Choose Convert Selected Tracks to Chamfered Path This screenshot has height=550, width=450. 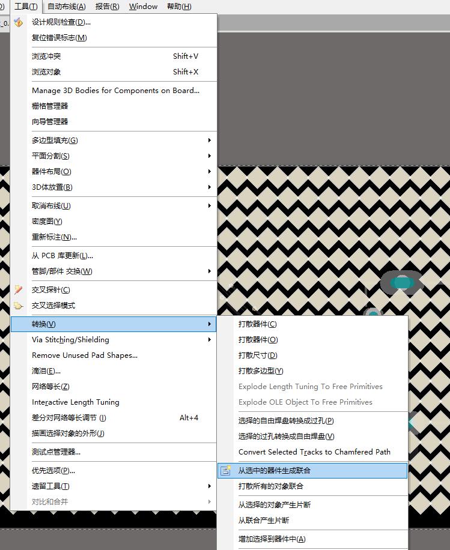coord(314,452)
